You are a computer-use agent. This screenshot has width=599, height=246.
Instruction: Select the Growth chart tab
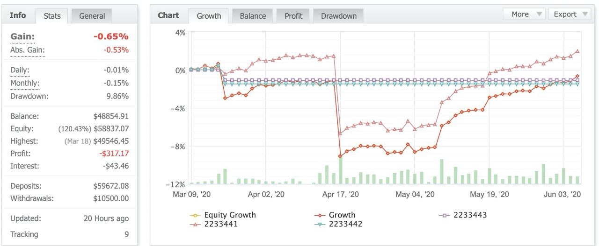tap(209, 16)
